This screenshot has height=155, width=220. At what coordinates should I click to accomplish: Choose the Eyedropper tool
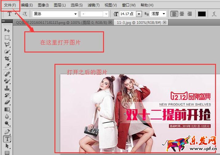coord(7,66)
